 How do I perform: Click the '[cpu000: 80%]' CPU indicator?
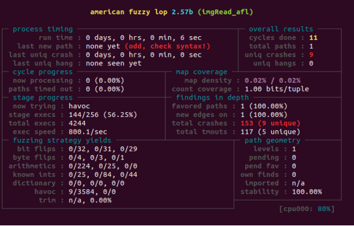click(x=307, y=209)
